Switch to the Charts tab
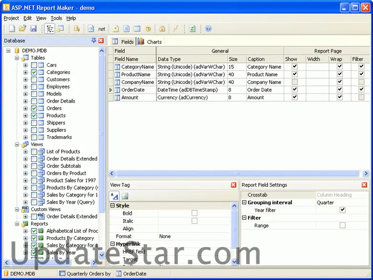This screenshot has height=280, width=373. [150, 42]
